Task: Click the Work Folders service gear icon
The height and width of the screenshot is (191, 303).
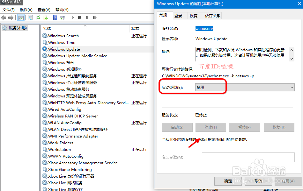Action: point(45,143)
